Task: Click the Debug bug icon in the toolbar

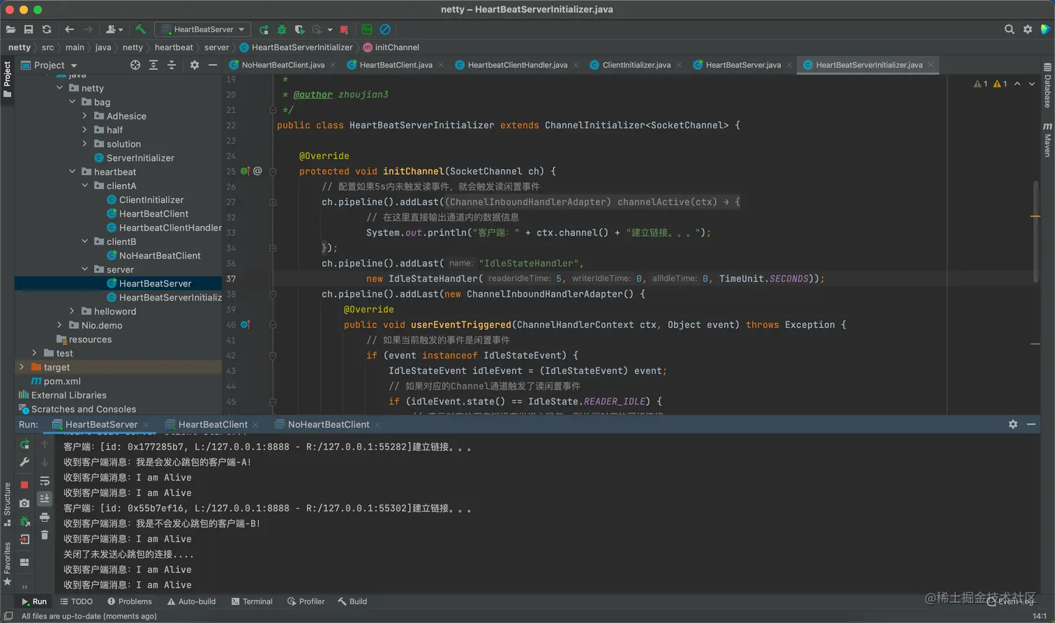Action: tap(282, 29)
